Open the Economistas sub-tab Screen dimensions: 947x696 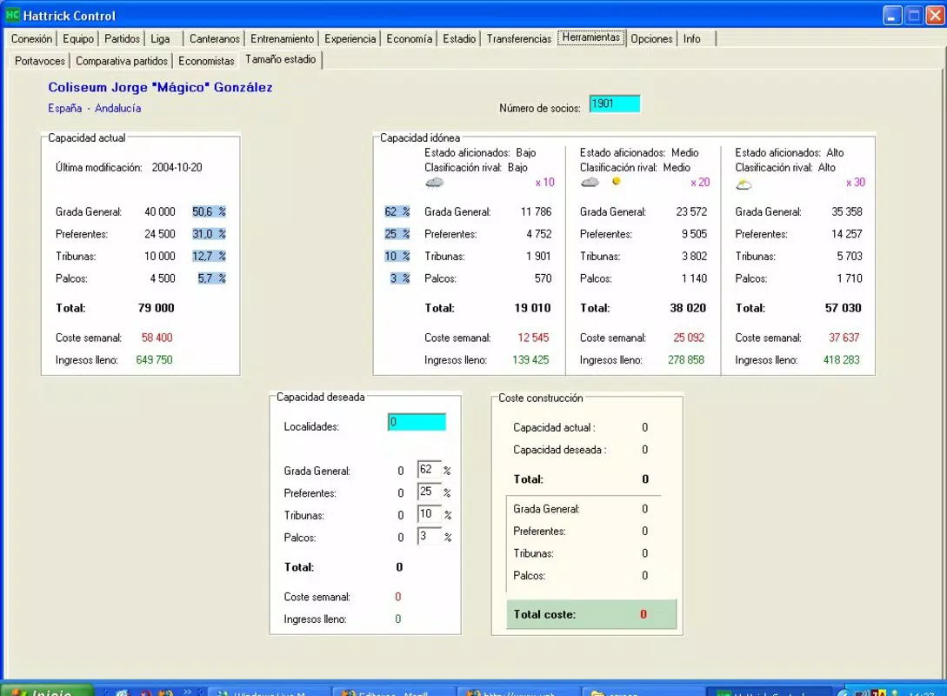tap(206, 61)
